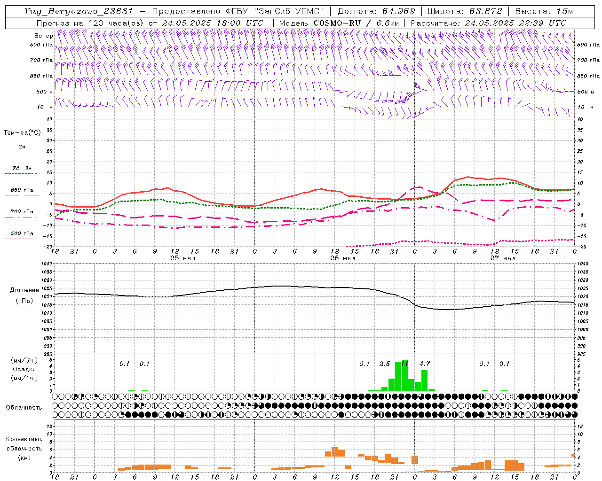Click the 25 мая date label
This screenshot has height=481, width=602.
[183, 258]
